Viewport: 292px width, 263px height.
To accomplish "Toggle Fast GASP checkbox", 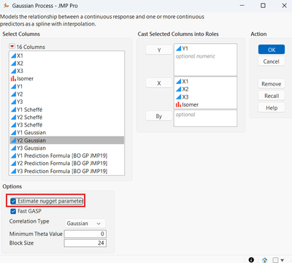I will point(13,211).
